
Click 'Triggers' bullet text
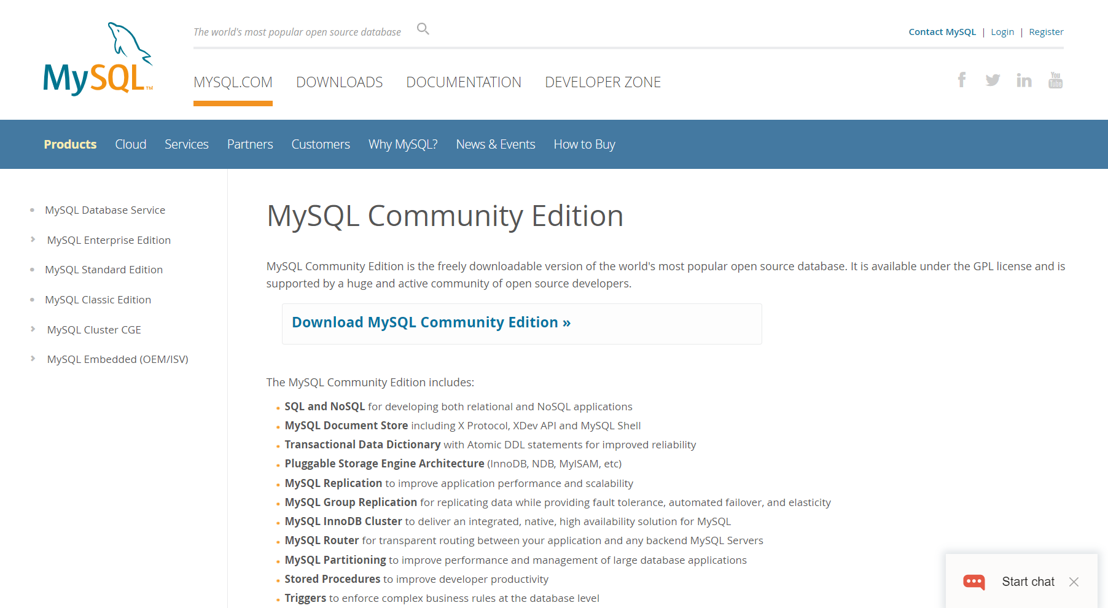[x=305, y=598]
